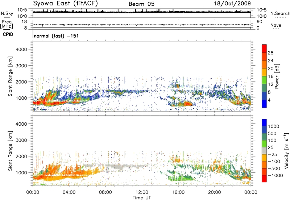Click the red bottom segment of Velocity colorbar
290x200 pixels.
(x=264, y=179)
